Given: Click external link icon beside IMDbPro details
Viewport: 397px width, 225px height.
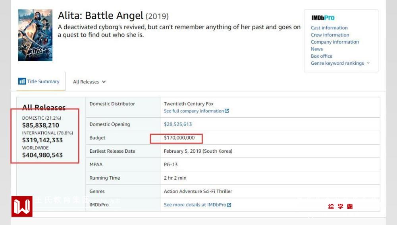Looking at the screenshot, I should 229,205.
